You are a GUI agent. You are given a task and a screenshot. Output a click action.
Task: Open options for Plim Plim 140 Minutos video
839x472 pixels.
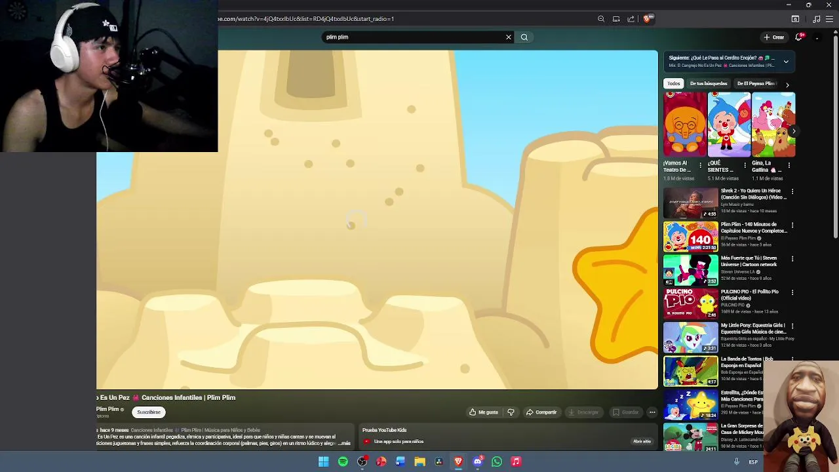(792, 226)
